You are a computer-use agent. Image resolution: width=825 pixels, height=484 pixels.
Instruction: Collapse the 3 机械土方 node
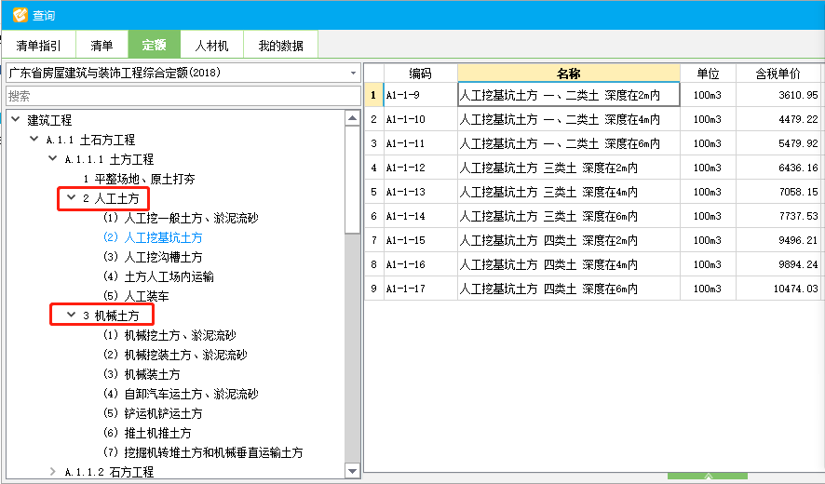click(x=72, y=315)
